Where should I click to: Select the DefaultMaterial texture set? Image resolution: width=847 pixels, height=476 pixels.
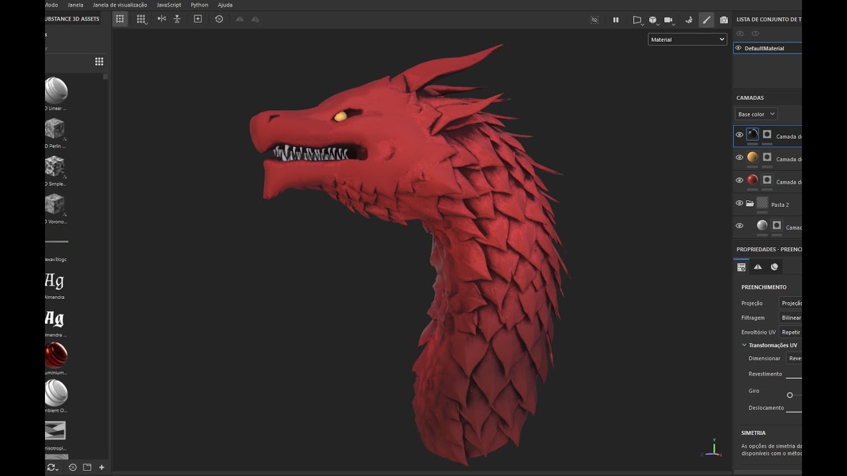pyautogui.click(x=768, y=48)
